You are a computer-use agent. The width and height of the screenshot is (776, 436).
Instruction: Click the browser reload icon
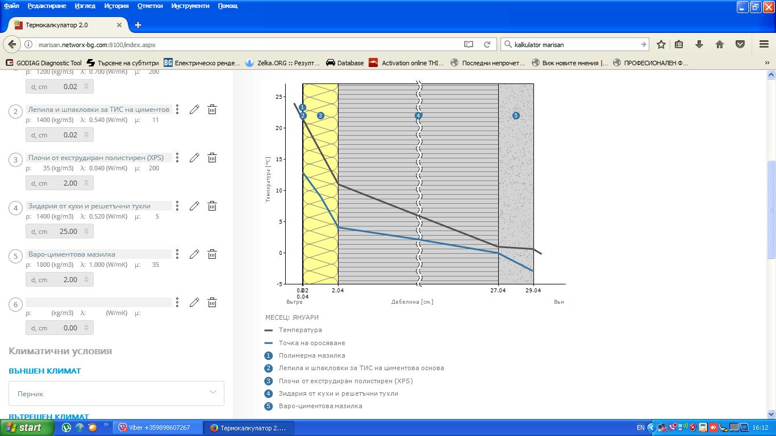tap(487, 44)
